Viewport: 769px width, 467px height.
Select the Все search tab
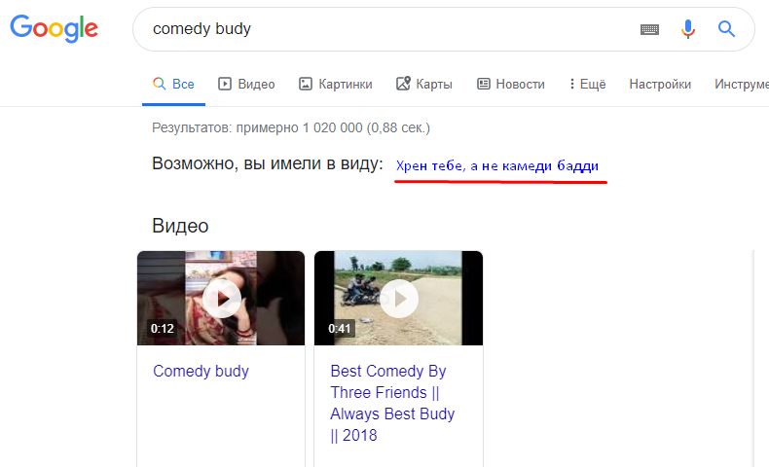pos(173,85)
